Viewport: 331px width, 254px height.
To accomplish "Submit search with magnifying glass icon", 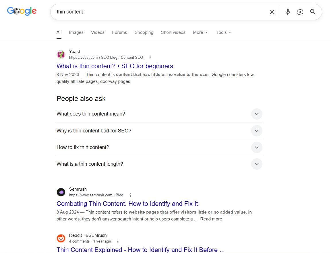I will click(x=313, y=12).
